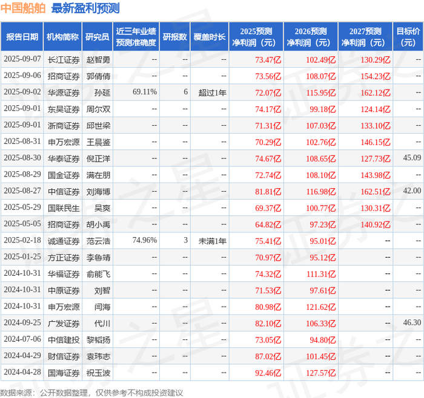Select institution 财信证券
The image size is (424, 398).
tap(64, 356)
